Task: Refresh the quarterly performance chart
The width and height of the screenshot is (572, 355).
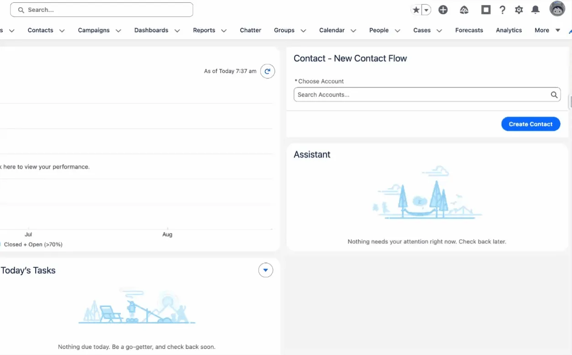Action: (268, 71)
